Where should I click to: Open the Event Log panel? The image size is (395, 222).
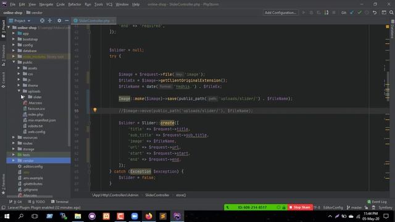377,202
